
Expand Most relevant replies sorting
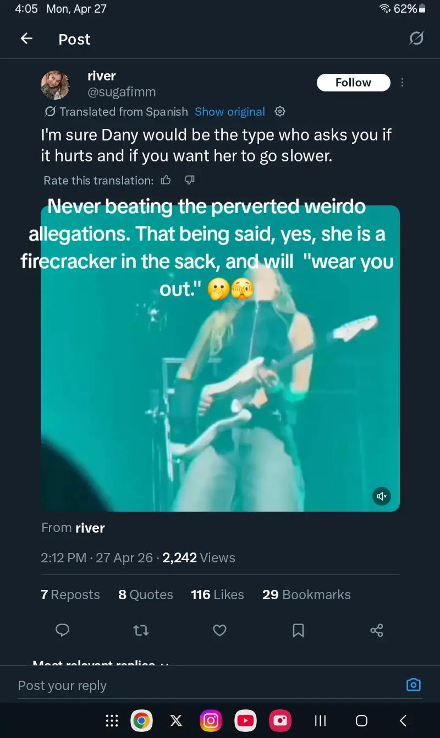click(x=101, y=663)
